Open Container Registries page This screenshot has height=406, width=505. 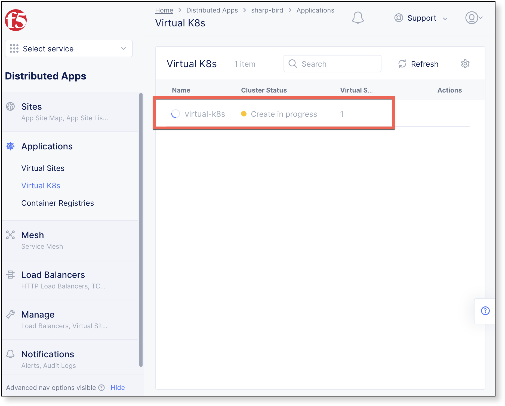tap(57, 203)
